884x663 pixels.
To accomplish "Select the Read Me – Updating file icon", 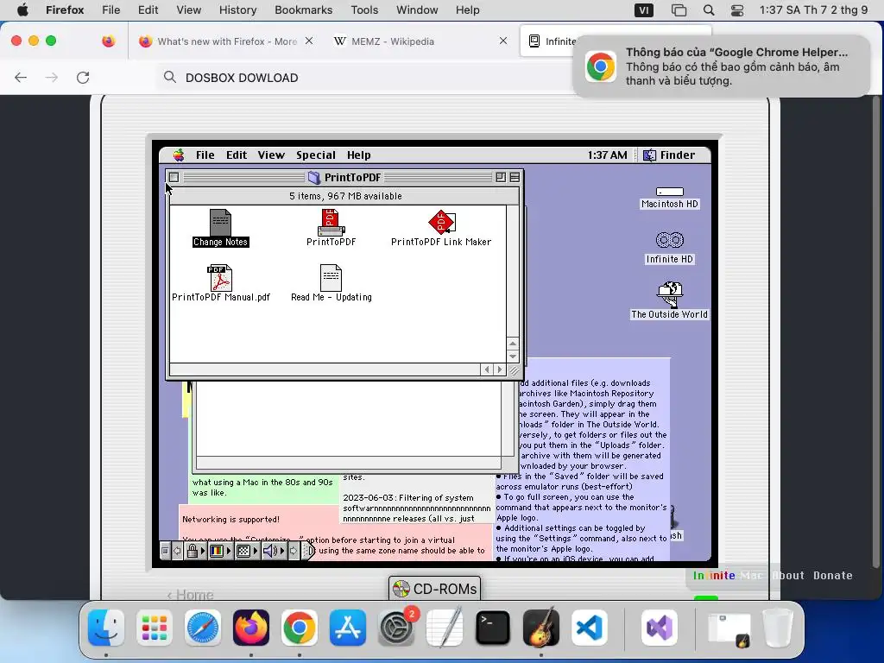I will point(331,278).
